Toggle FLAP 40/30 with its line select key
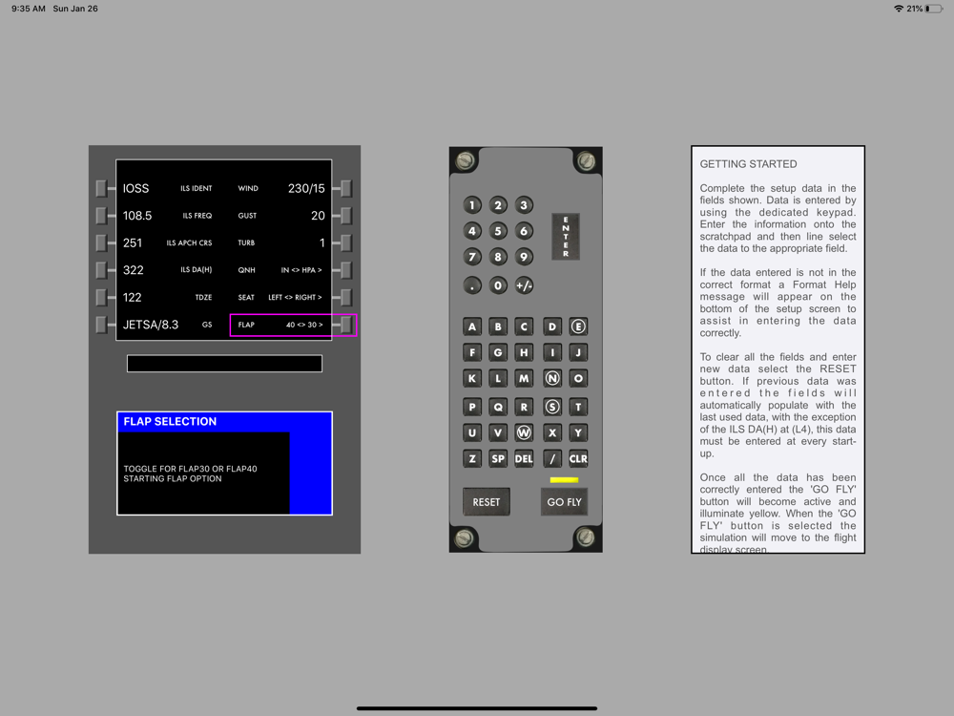Screen dimensions: 954x716 [346, 325]
